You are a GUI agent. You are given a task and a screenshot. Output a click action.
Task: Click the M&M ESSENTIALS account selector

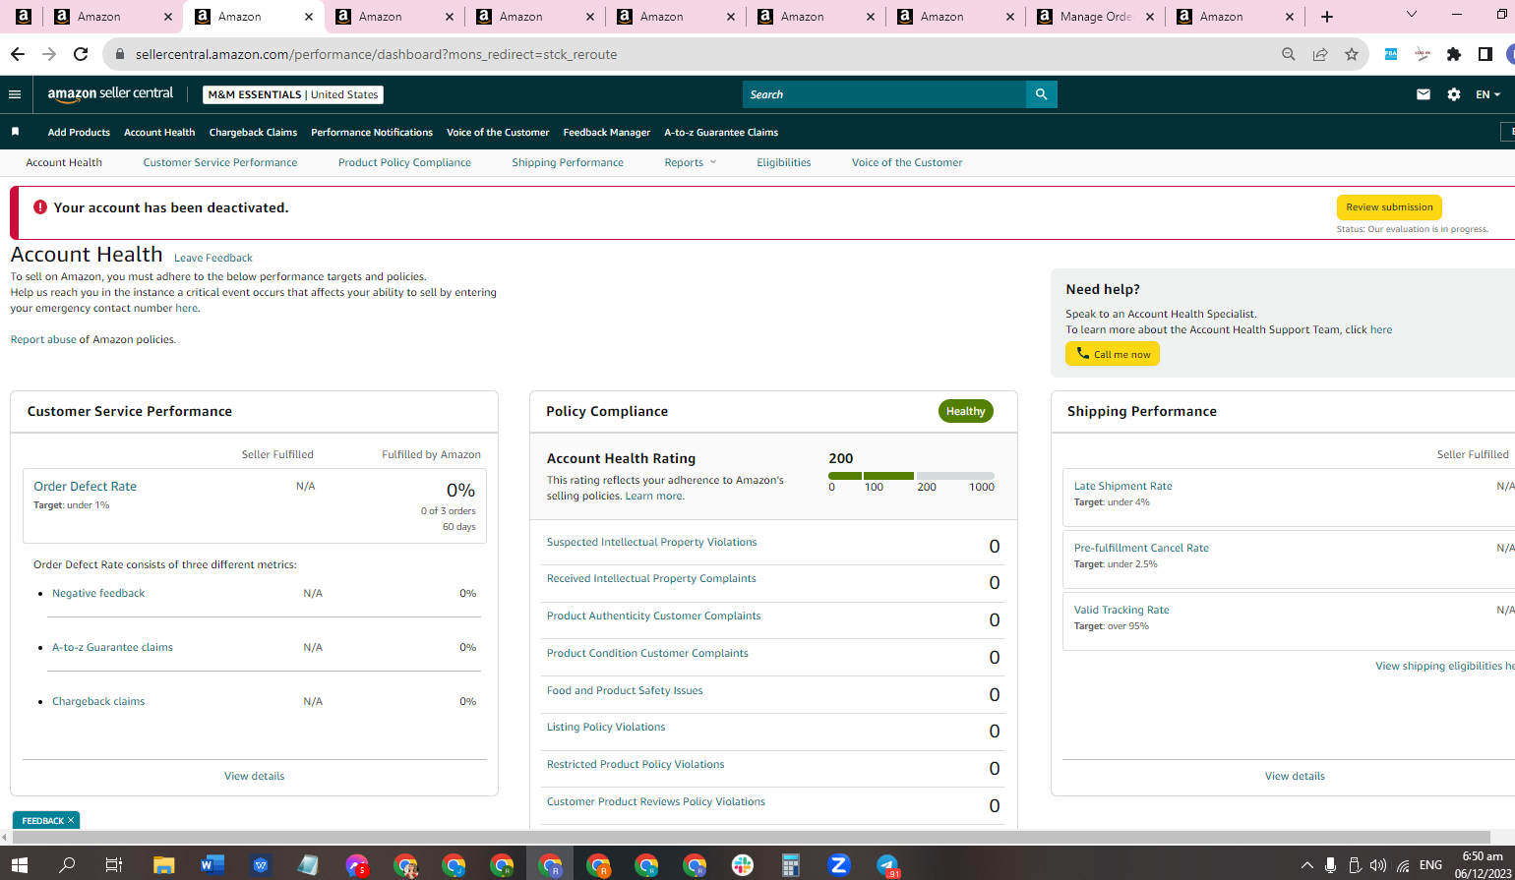point(293,94)
